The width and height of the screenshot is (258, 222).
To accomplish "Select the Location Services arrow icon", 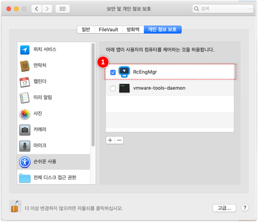I will [x=25, y=50].
